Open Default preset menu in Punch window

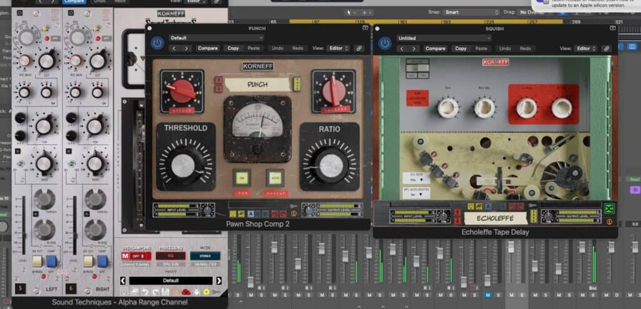click(216, 38)
